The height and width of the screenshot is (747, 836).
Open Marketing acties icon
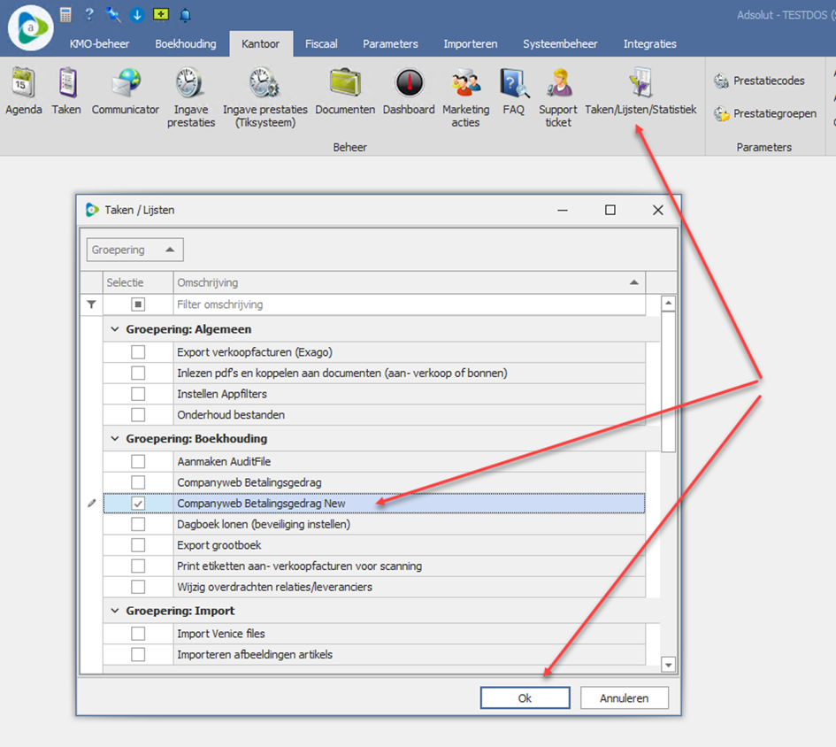coord(465,82)
